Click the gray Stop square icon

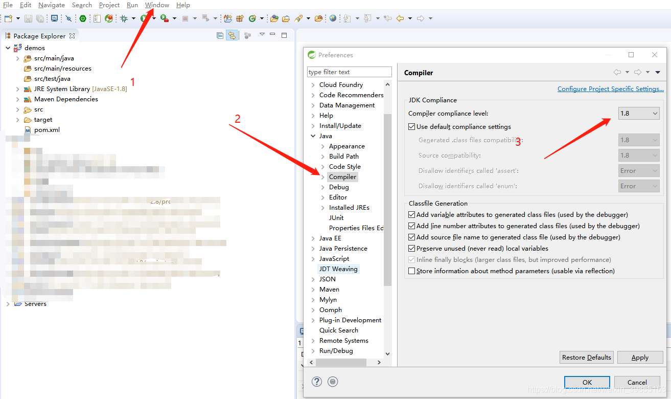pos(185,18)
